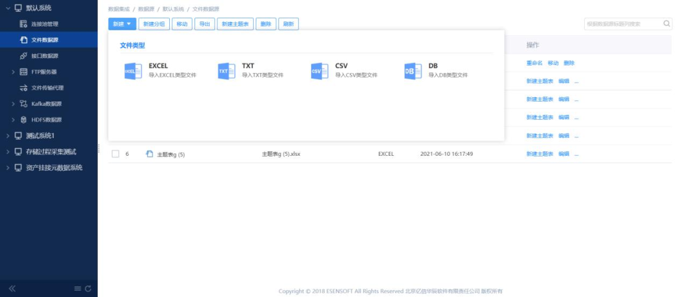The height and width of the screenshot is (297, 682).
Task: Expand the FTP服务器 tree node
Action: point(13,72)
